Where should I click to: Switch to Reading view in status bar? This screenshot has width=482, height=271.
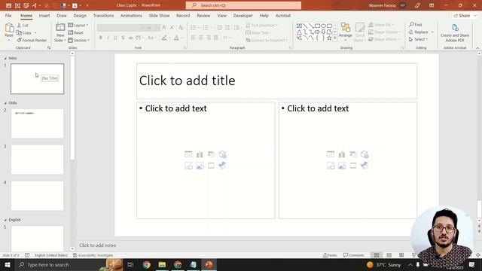point(401,255)
